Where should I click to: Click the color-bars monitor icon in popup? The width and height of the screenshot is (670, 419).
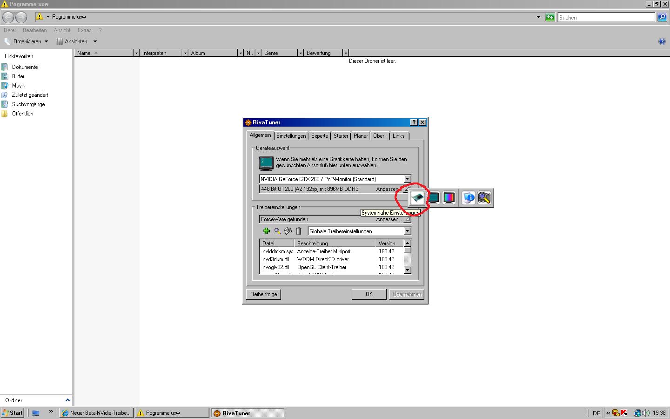click(449, 198)
